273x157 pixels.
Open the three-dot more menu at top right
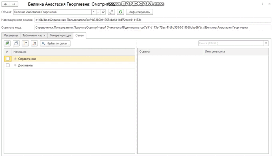[x=263, y=4]
